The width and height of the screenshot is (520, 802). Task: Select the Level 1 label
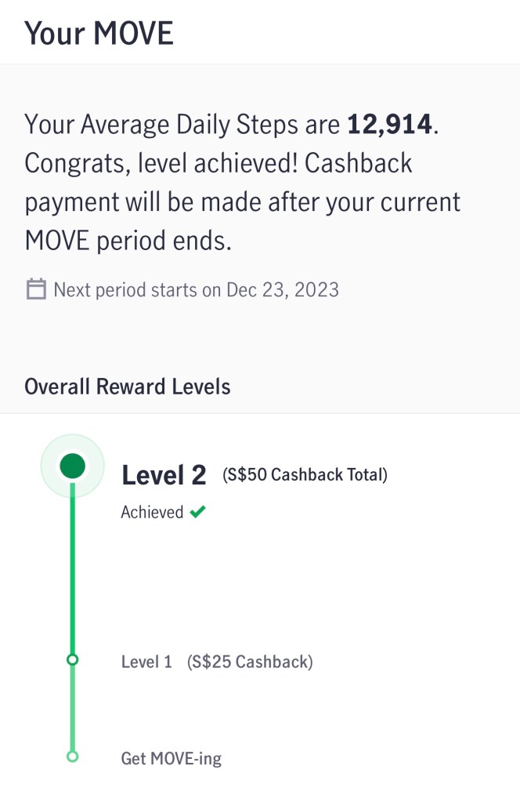(146, 662)
